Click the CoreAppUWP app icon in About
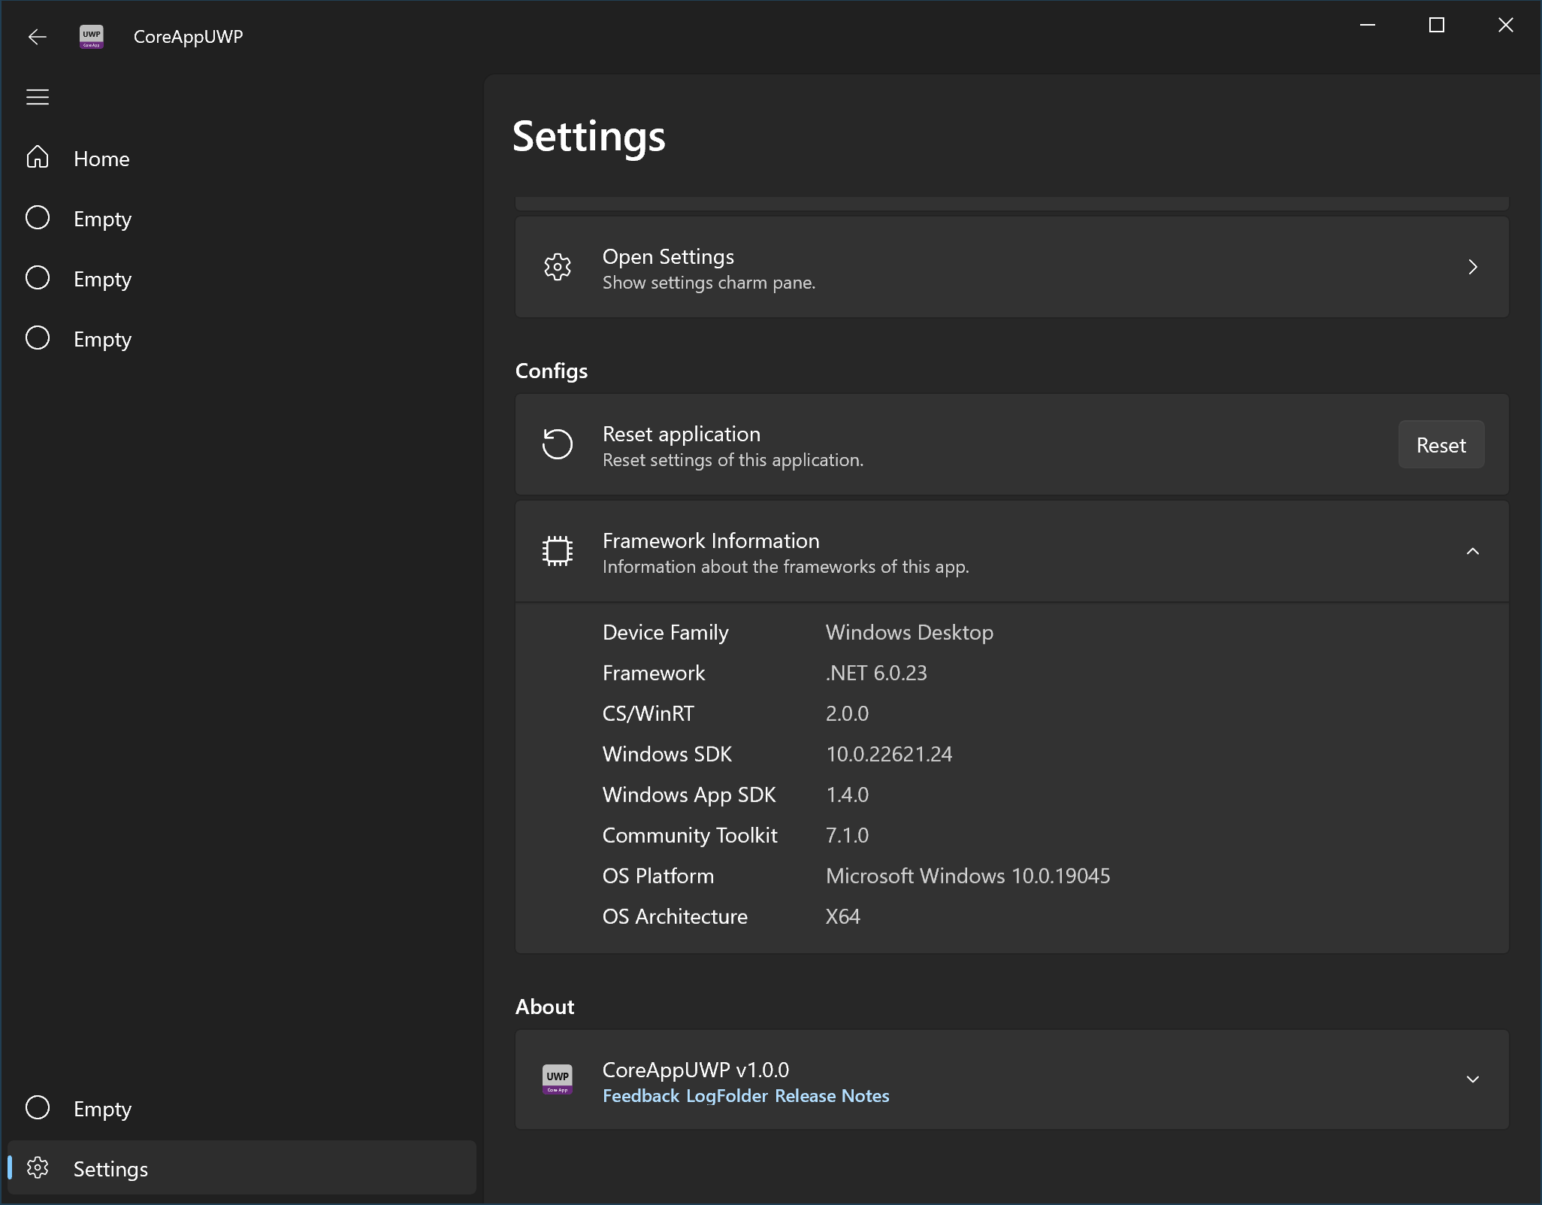Image resolution: width=1542 pixels, height=1205 pixels. point(556,1079)
